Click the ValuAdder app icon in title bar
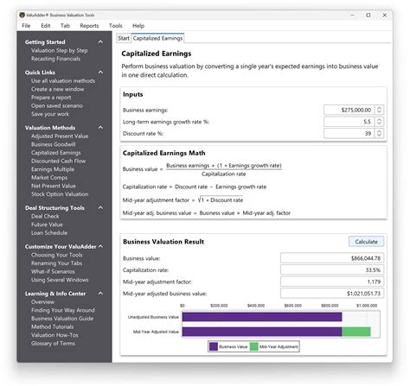Image resolution: width=410 pixels, height=386 pixels. (22, 15)
